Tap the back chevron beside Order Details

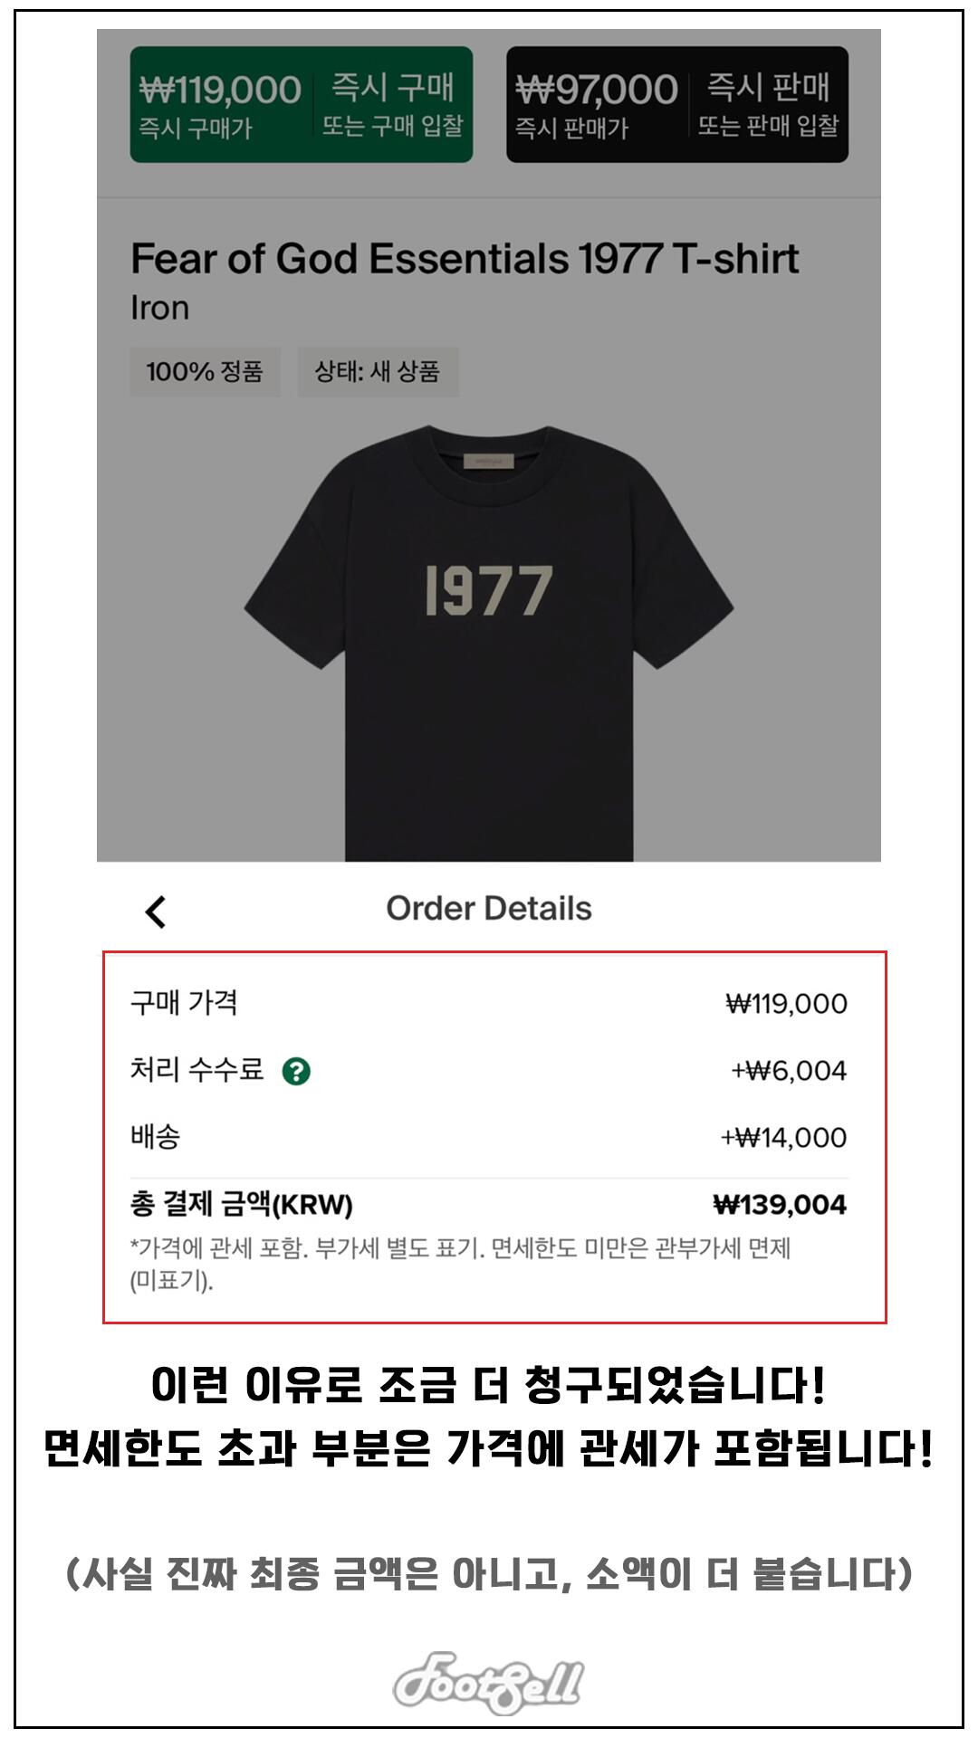point(156,912)
